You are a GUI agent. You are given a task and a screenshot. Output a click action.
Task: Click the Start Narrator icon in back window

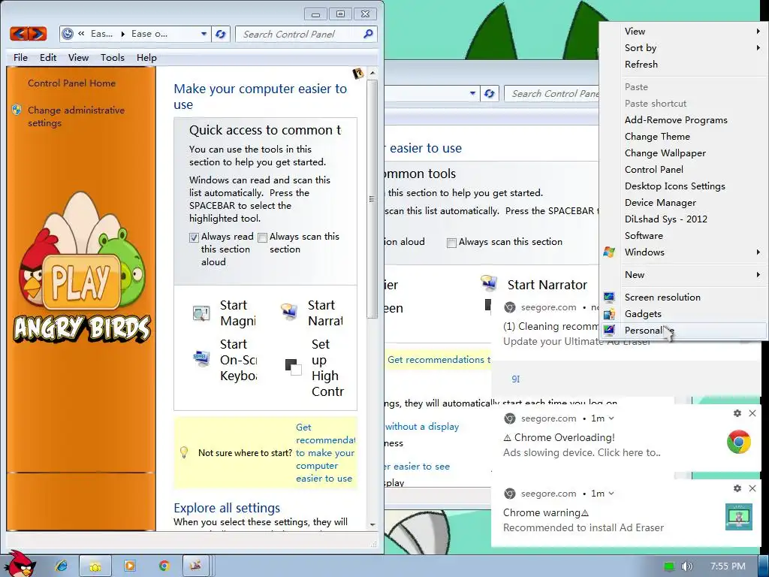click(489, 283)
